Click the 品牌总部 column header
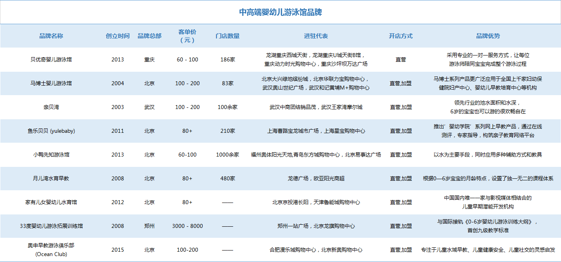Screen dimensions: 561x262 149,36
